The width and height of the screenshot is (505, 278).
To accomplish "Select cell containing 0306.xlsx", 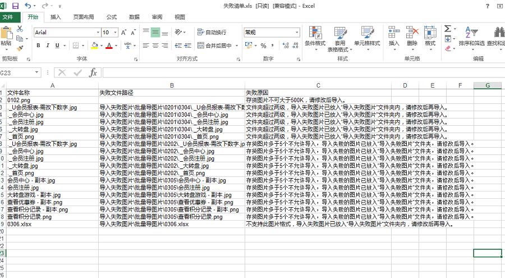I will point(53,224).
